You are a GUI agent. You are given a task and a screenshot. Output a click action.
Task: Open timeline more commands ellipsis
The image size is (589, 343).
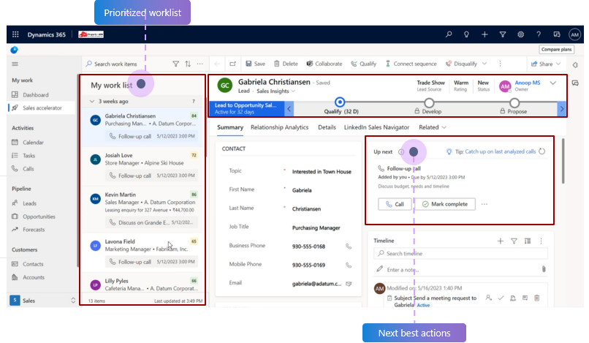click(541, 241)
